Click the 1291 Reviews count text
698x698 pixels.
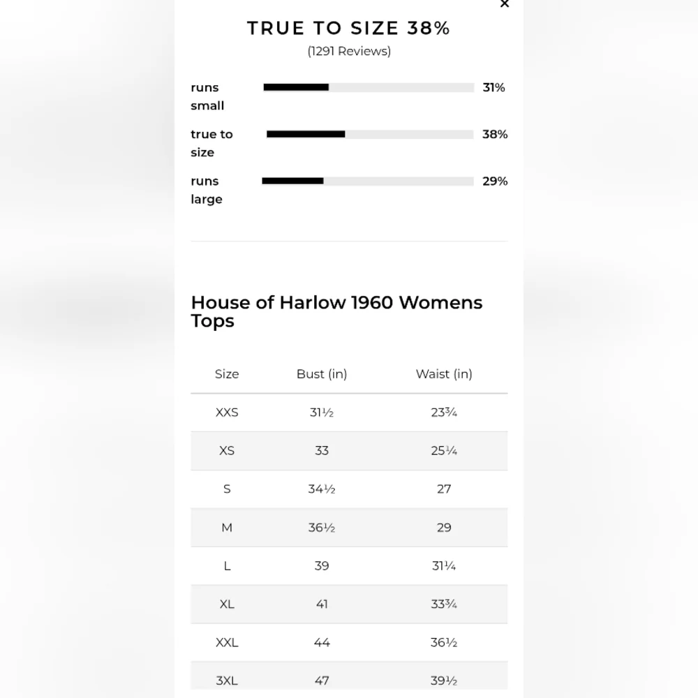click(x=349, y=51)
